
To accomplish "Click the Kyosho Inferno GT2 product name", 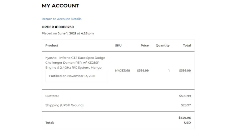I will point(75,63).
